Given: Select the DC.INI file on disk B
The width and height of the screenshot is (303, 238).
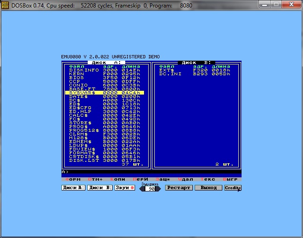Looking at the screenshot, I should [170, 74].
